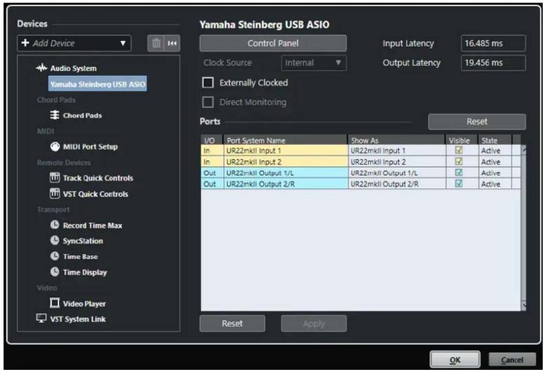The height and width of the screenshot is (370, 543).
Task: Click the Show As column header
Action: [x=396, y=140]
